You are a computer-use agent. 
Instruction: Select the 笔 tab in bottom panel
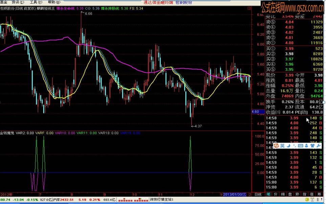click(268, 194)
